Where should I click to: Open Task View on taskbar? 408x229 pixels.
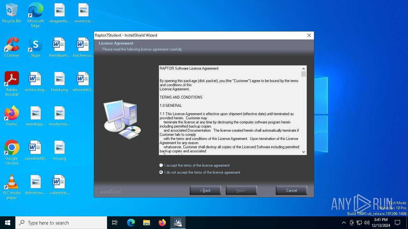tap(115, 223)
